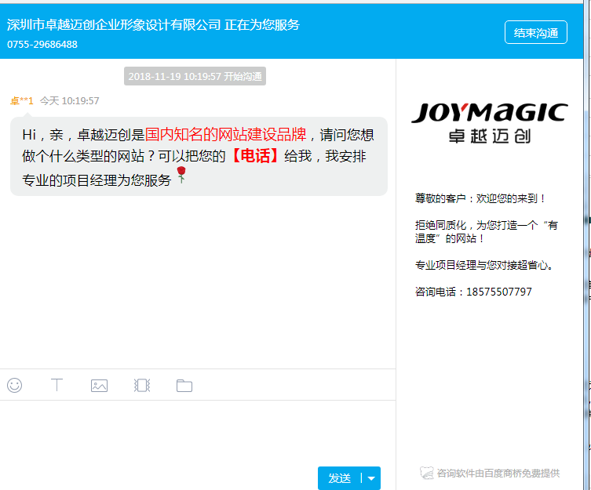Click the 【电话】 bold red text

pyautogui.click(x=255, y=156)
